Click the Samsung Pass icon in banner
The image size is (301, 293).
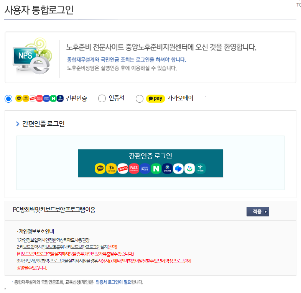(145, 169)
